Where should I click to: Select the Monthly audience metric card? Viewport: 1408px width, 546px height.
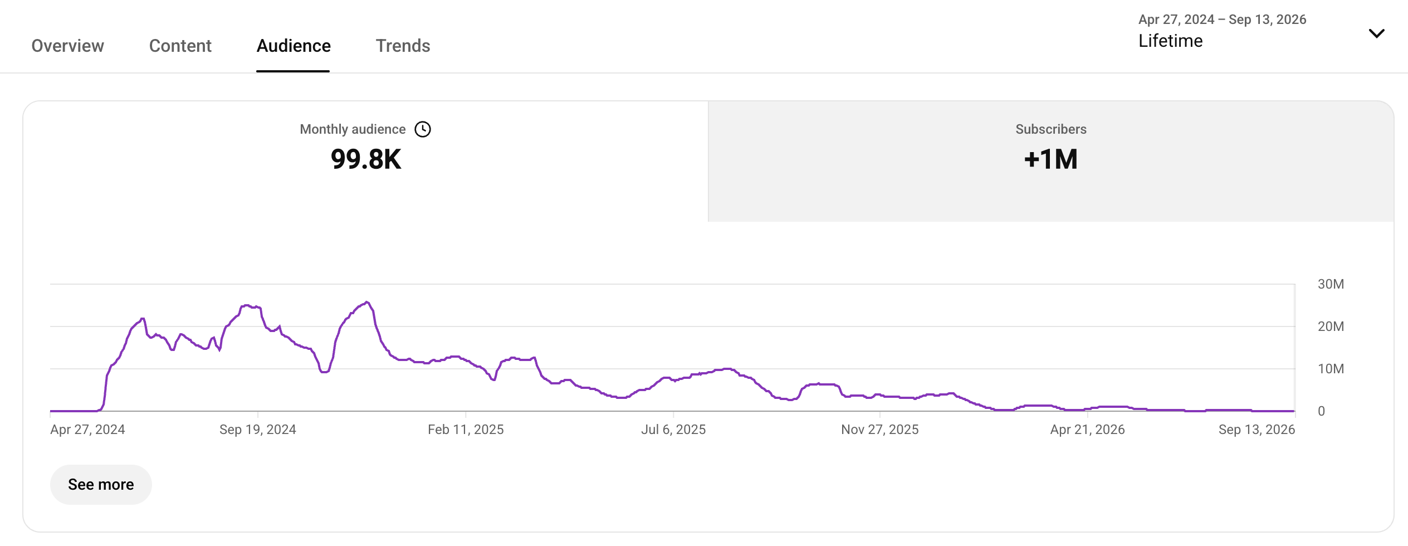point(365,161)
